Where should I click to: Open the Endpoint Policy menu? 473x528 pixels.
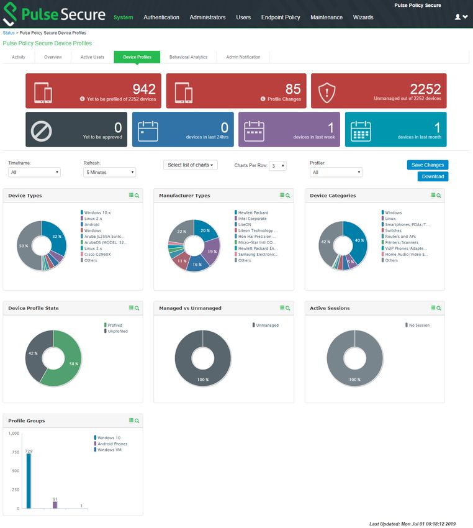281,17
